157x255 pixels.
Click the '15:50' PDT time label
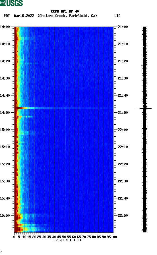point(5,216)
